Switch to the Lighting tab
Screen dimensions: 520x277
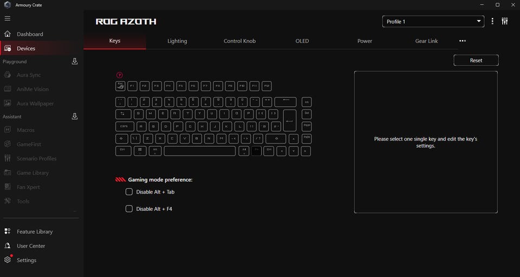[x=177, y=41]
